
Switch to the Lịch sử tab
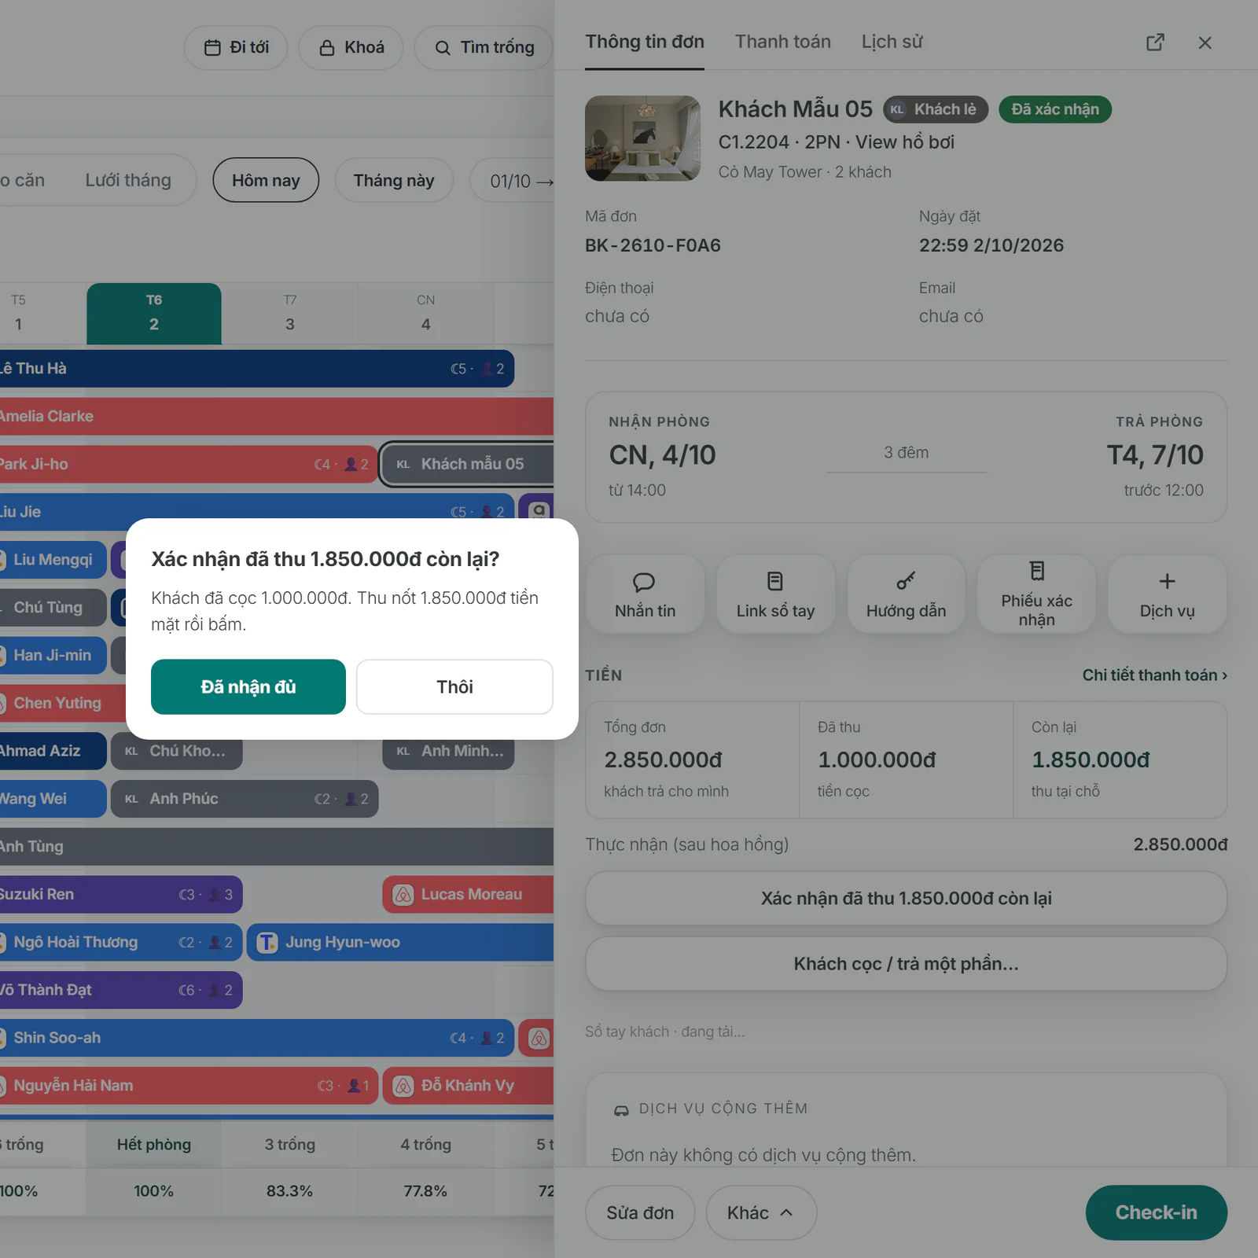pyautogui.click(x=892, y=42)
